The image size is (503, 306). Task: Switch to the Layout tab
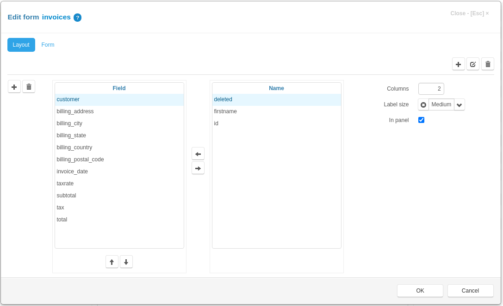(21, 45)
